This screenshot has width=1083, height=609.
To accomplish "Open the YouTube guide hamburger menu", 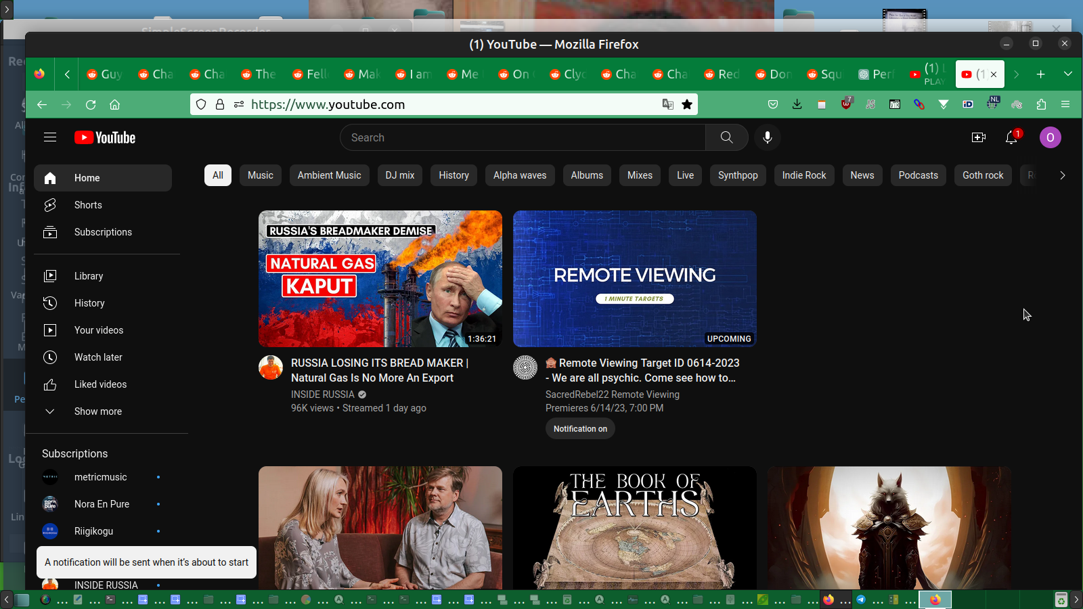I will coord(50,137).
